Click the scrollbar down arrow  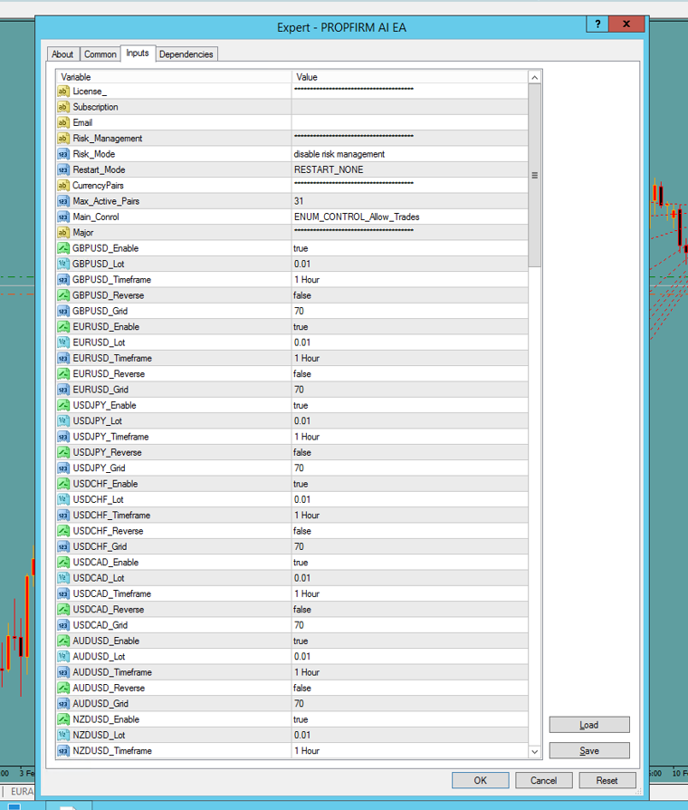point(534,751)
